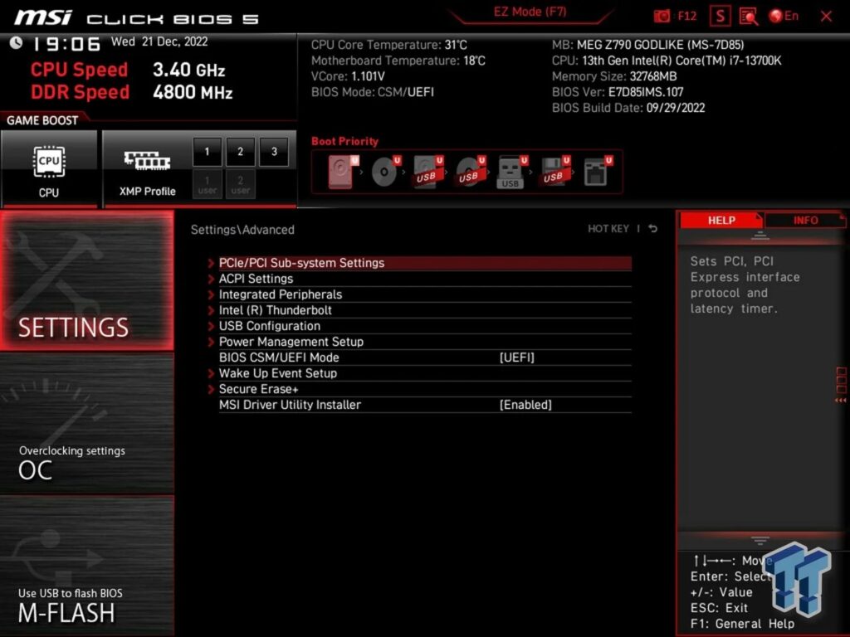Image resolution: width=850 pixels, height=637 pixels.
Task: Click the help panel bottom scroll handle
Action: coord(760,541)
